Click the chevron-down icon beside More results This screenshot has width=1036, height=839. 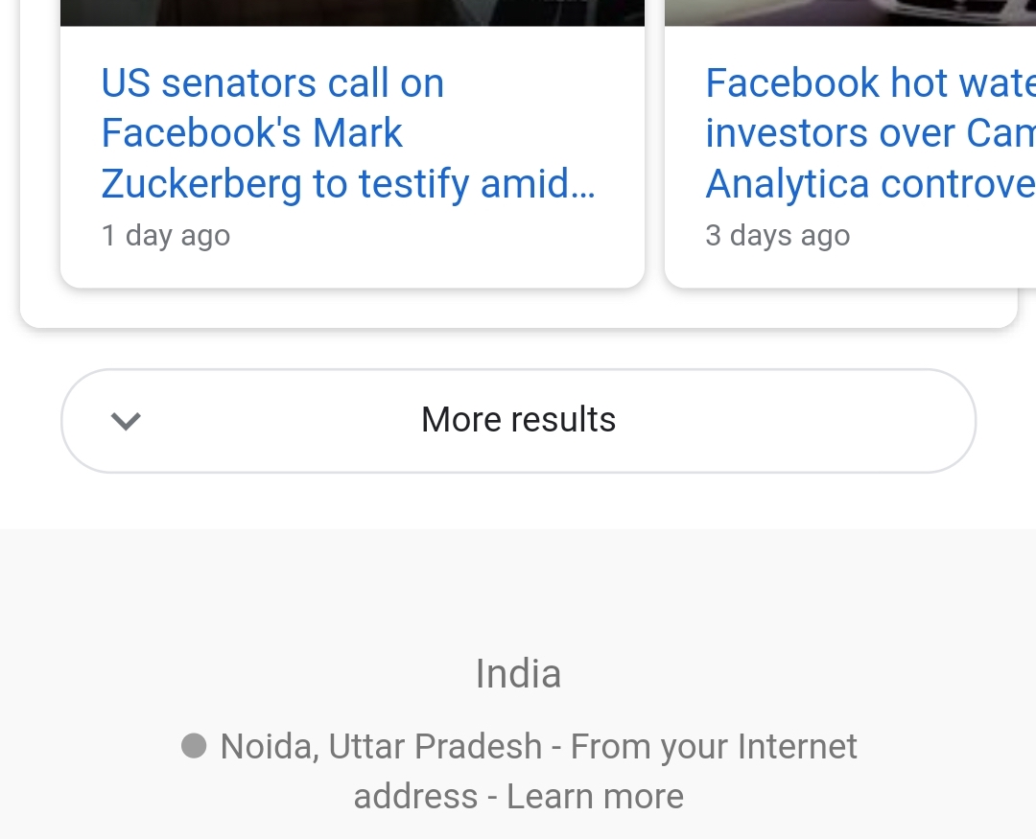(x=126, y=421)
